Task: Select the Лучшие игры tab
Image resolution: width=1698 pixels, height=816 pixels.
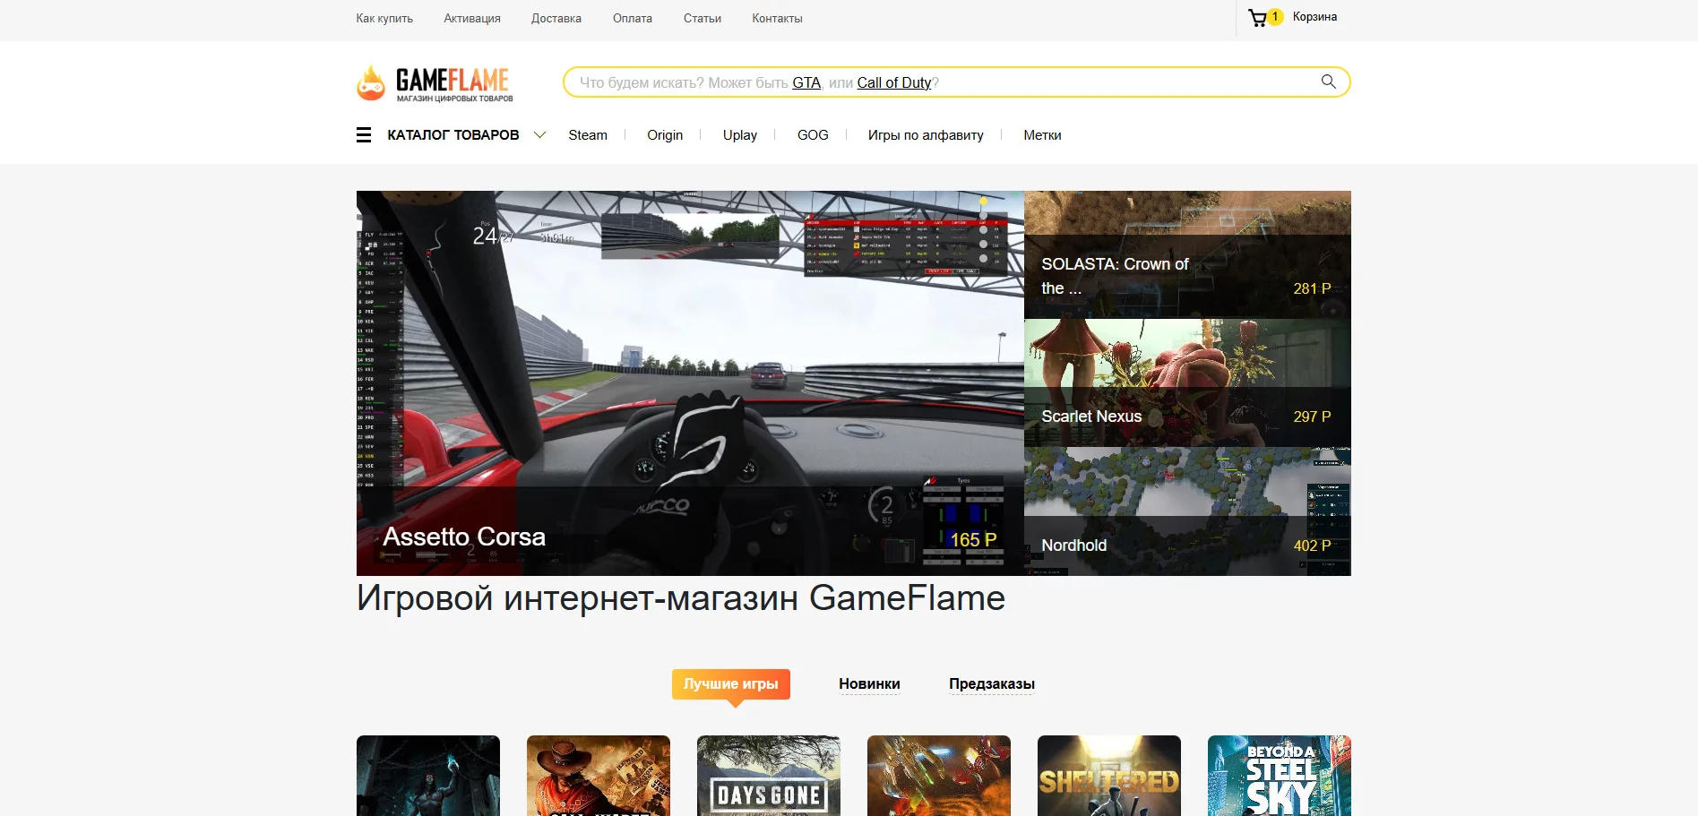Action: tap(731, 683)
